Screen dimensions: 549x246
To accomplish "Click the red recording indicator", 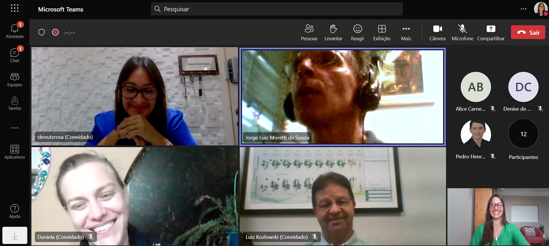I will (x=55, y=32).
